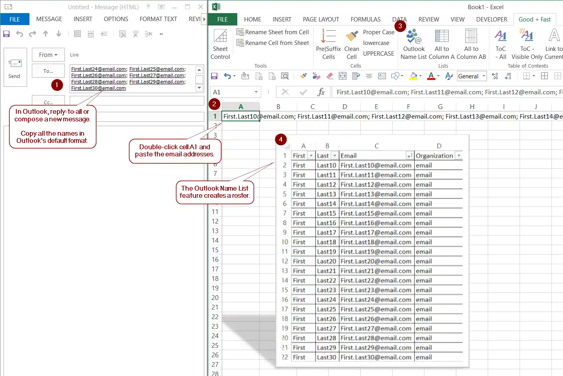Create ToC - All

coord(500,44)
